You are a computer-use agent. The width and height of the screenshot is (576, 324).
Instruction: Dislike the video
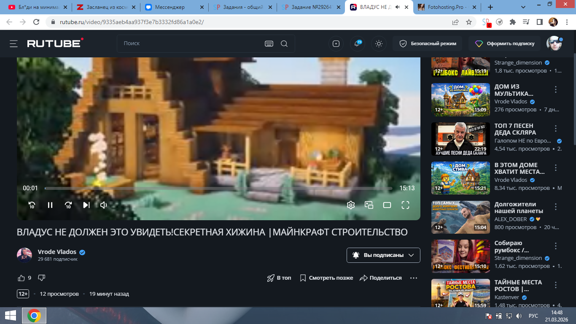(x=41, y=278)
